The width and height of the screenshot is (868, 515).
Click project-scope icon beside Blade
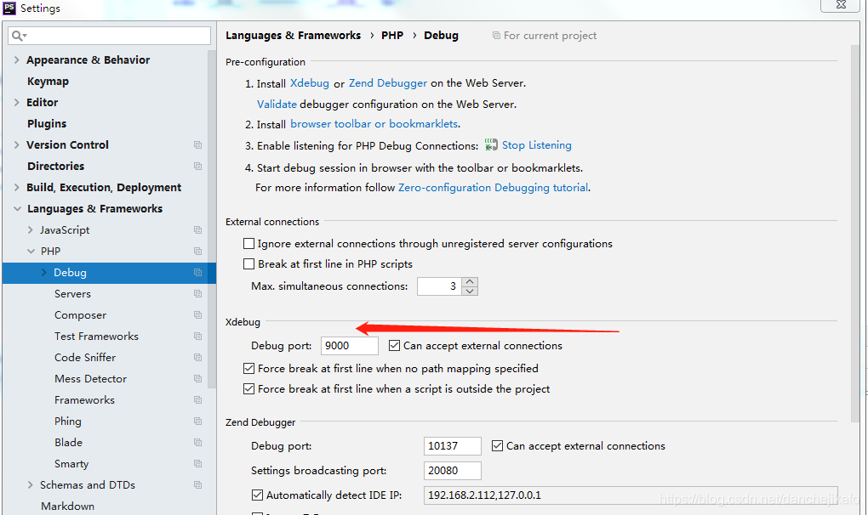point(197,443)
